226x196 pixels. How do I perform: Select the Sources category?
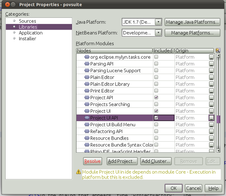[x=27, y=21]
